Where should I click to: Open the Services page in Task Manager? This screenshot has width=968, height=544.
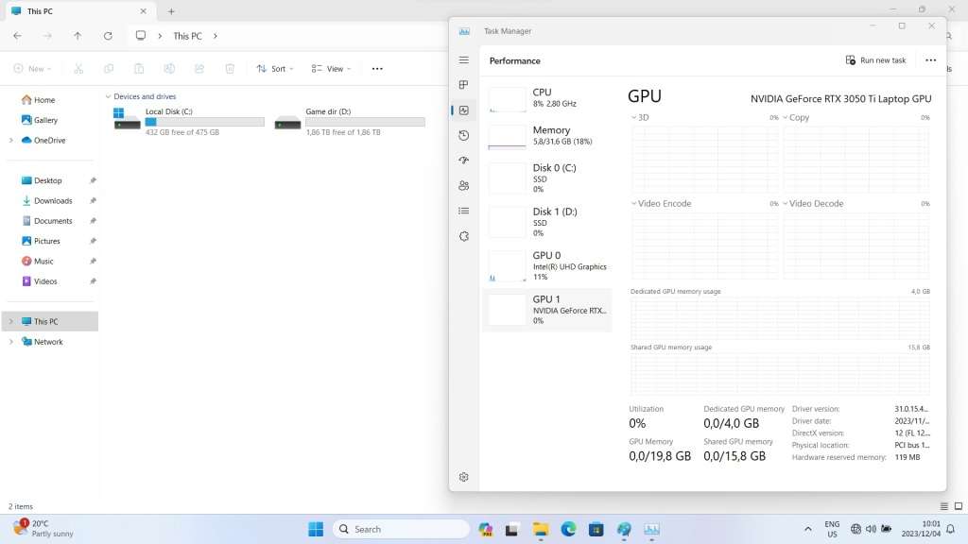click(x=463, y=236)
